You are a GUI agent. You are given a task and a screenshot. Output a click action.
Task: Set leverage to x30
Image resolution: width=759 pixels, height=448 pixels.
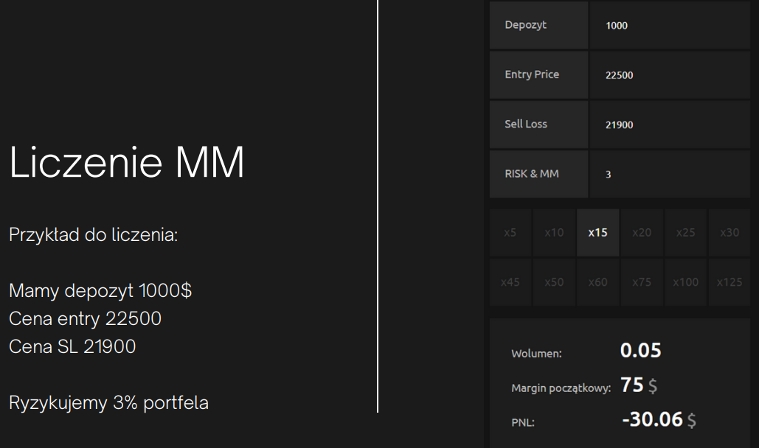(729, 233)
